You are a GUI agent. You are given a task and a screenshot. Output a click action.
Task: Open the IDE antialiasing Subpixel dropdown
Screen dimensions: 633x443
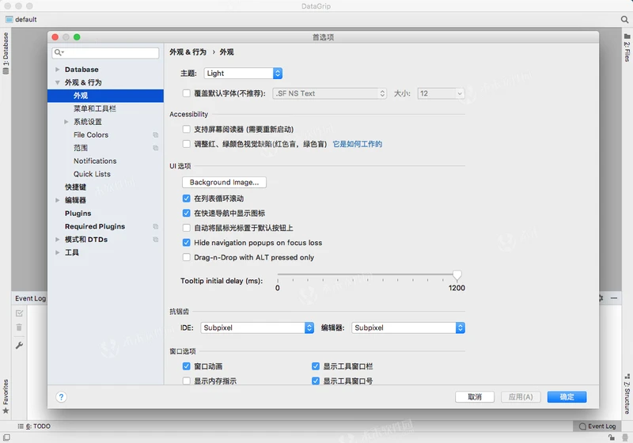(x=256, y=328)
